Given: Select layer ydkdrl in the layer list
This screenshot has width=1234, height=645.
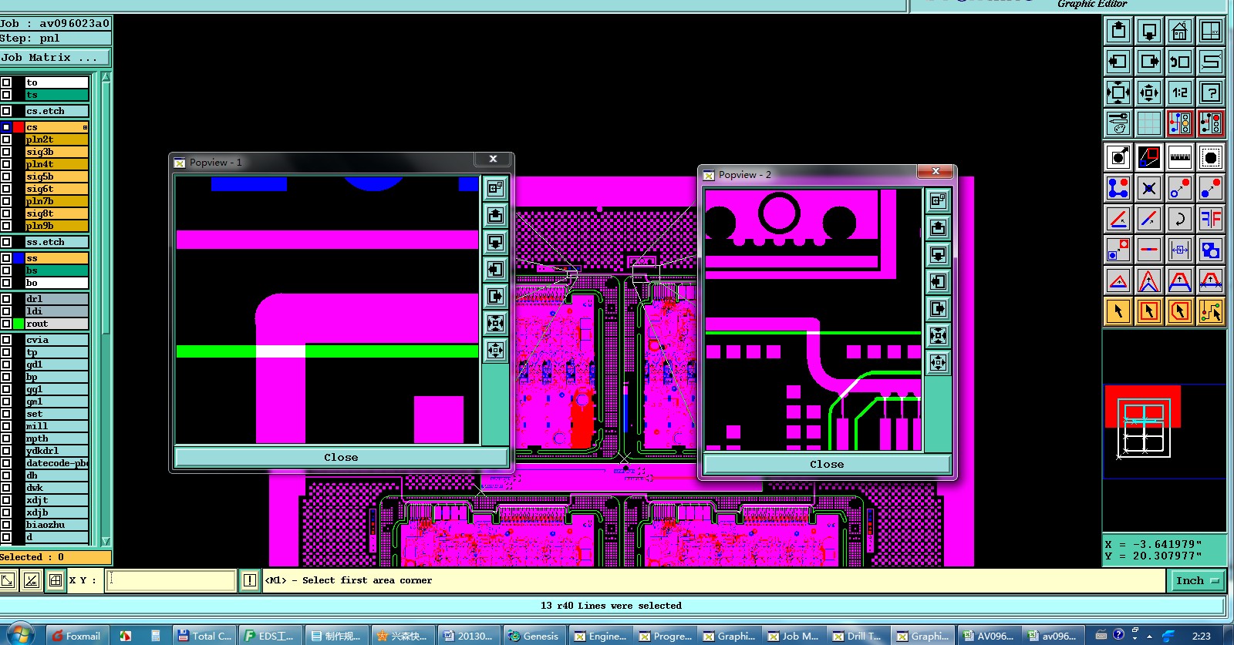Looking at the screenshot, I should (56, 451).
